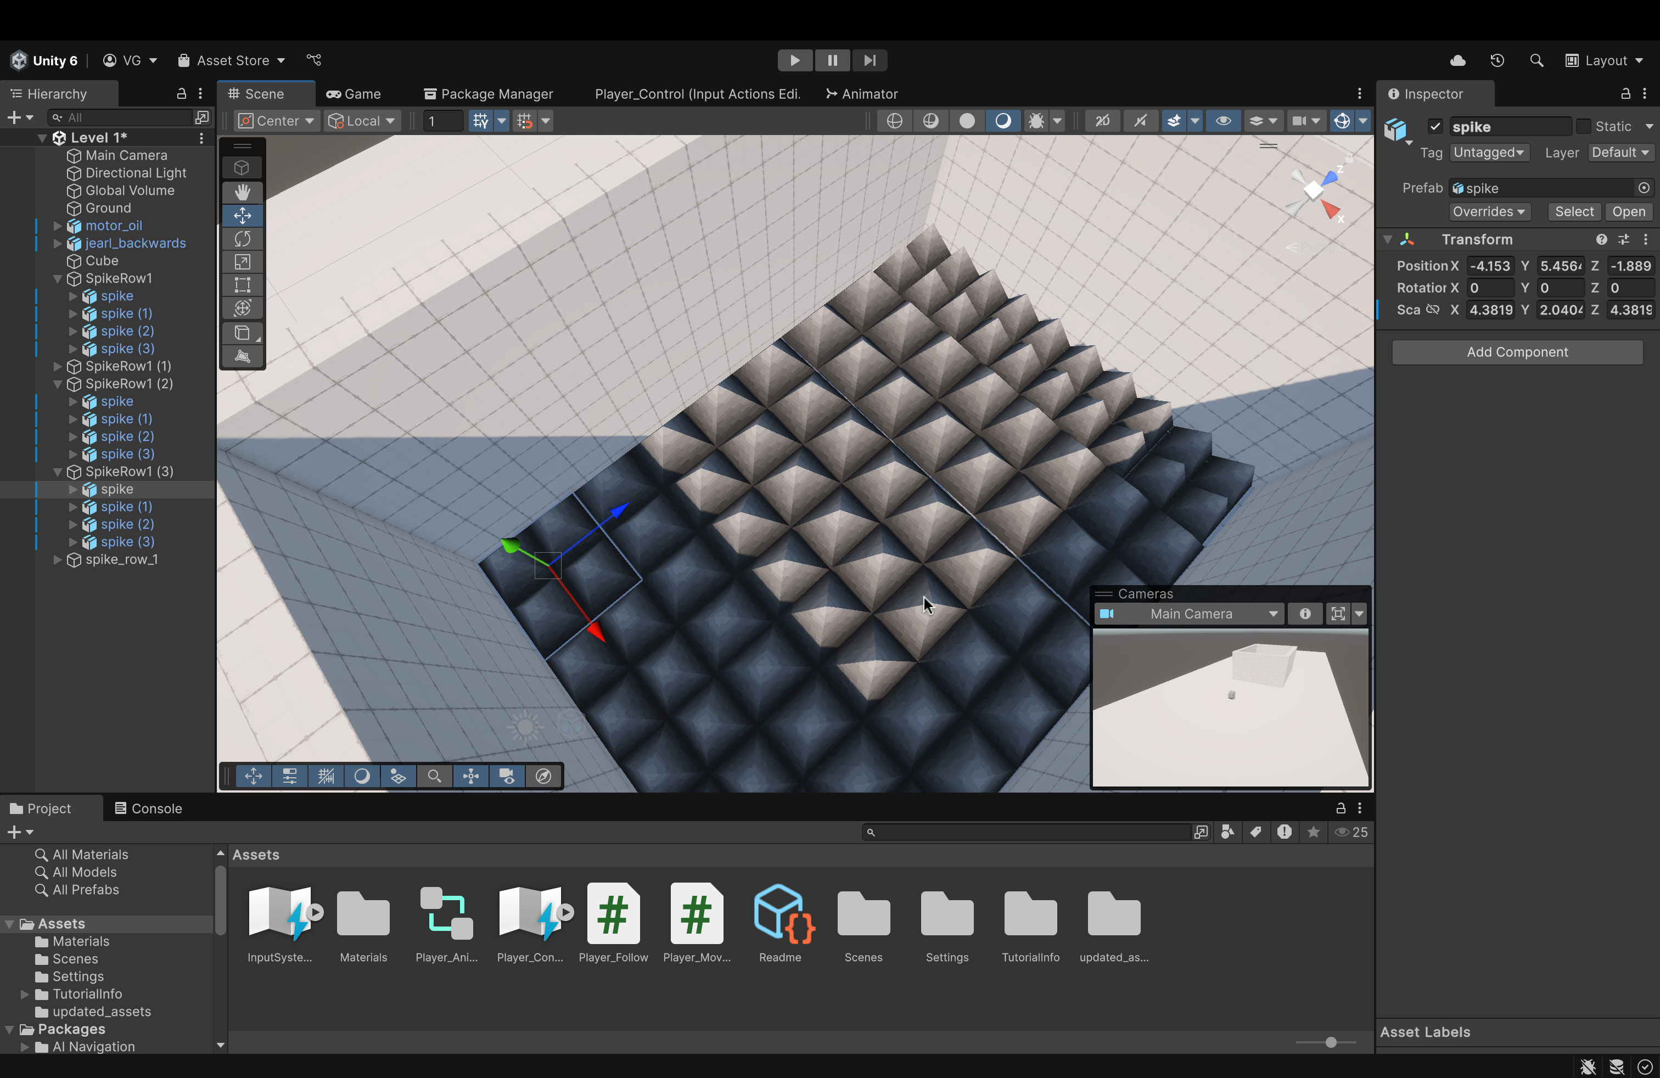Click the Inspector lock icon
Screen dimensions: 1660x1078
(1625, 93)
